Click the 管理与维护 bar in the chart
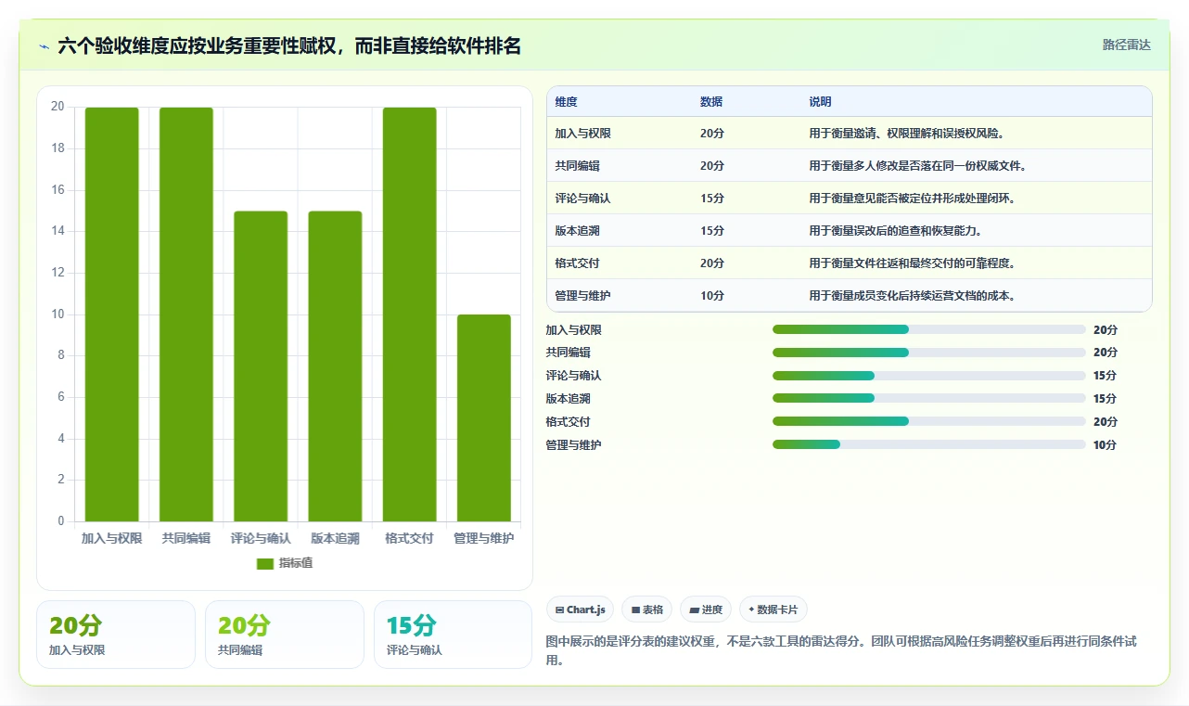Image resolution: width=1189 pixels, height=706 pixels. 483,418
